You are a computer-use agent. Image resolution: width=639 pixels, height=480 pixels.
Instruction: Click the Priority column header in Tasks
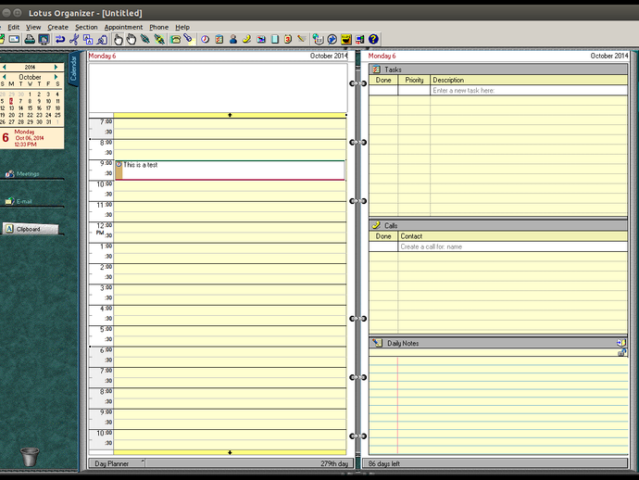tap(414, 80)
